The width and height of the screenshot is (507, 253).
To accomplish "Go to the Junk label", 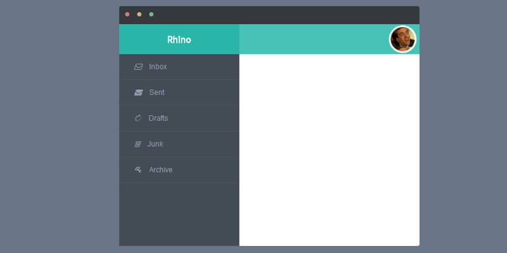I will click(155, 144).
